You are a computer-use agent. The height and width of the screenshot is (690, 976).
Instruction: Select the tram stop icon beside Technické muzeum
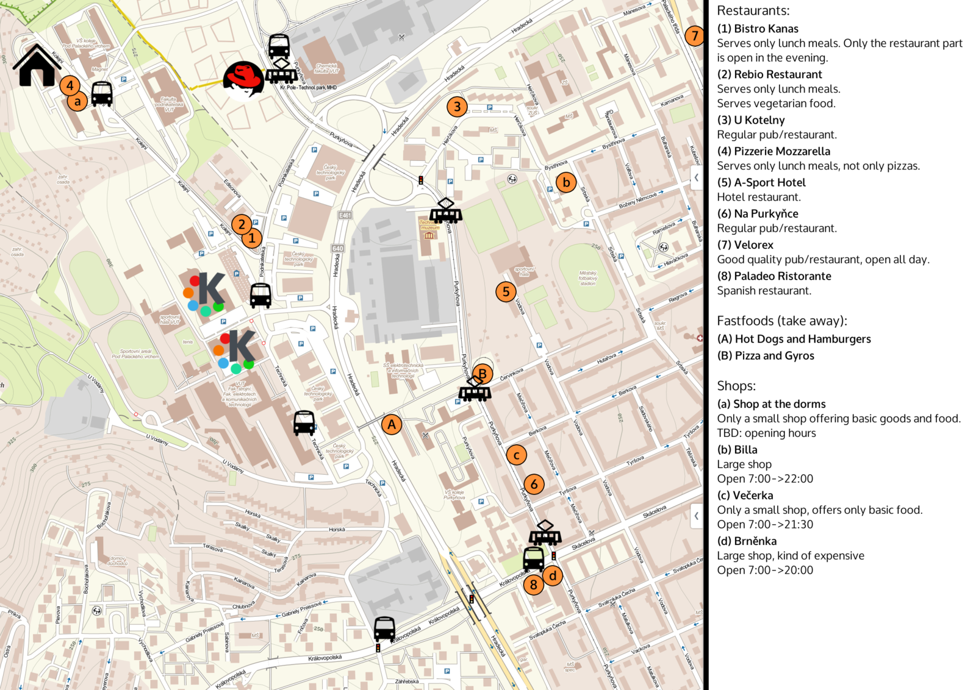[446, 210]
